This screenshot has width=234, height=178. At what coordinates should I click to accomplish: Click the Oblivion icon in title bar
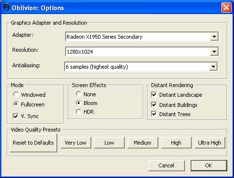6,7
